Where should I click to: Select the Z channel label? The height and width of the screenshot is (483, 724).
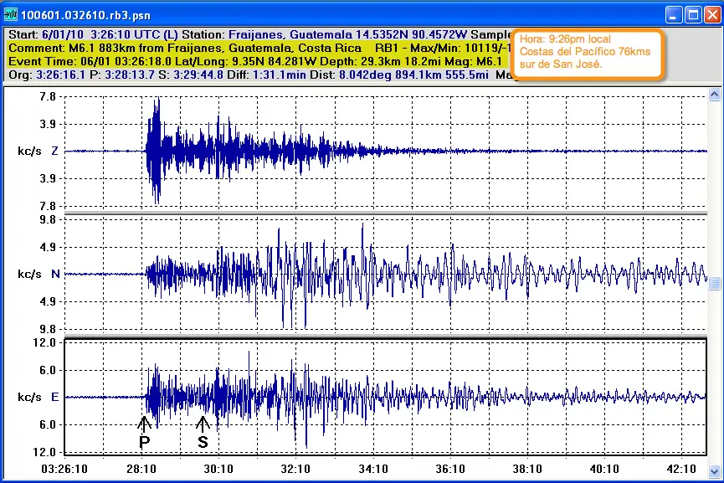pos(54,151)
